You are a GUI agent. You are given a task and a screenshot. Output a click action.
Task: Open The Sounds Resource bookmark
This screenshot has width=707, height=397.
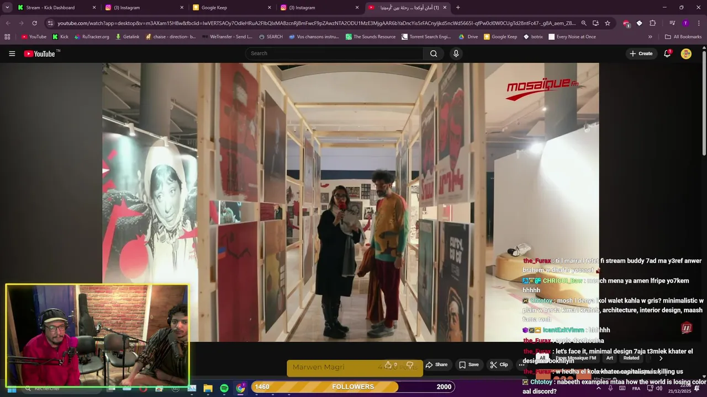tap(370, 37)
